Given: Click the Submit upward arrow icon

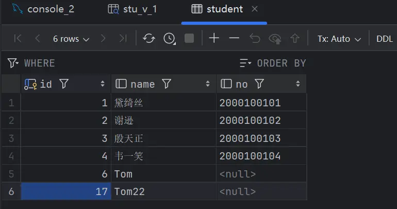Looking at the screenshot, I should point(295,39).
